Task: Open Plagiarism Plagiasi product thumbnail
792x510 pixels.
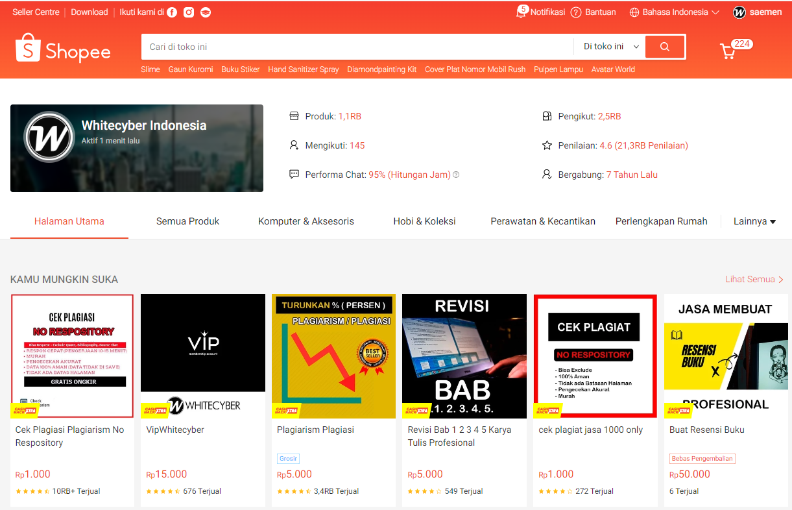Action: [333, 356]
